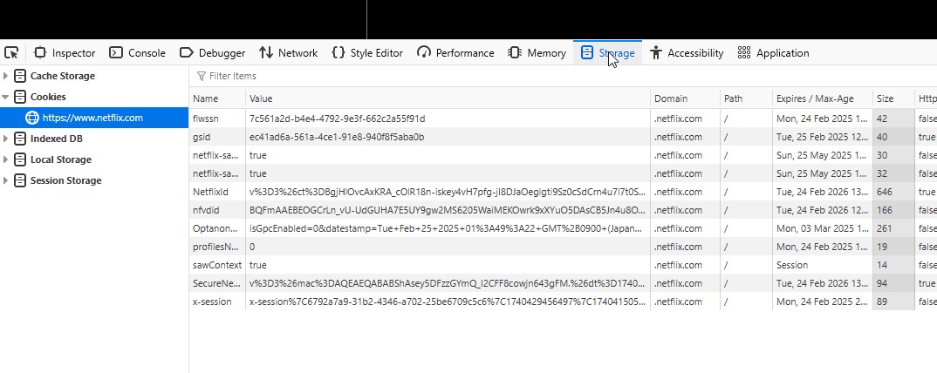Click the Memory chip icon

(515, 52)
